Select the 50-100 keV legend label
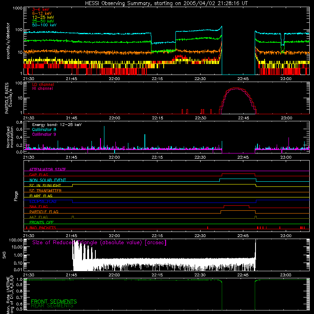Viewport: 314px width, 314px height. [44, 25]
